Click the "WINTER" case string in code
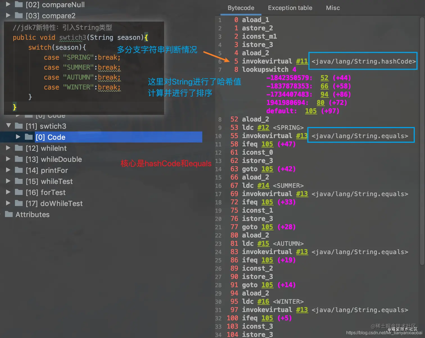 [78, 87]
